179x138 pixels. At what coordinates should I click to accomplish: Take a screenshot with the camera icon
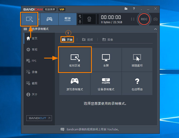(x=155, y=19)
